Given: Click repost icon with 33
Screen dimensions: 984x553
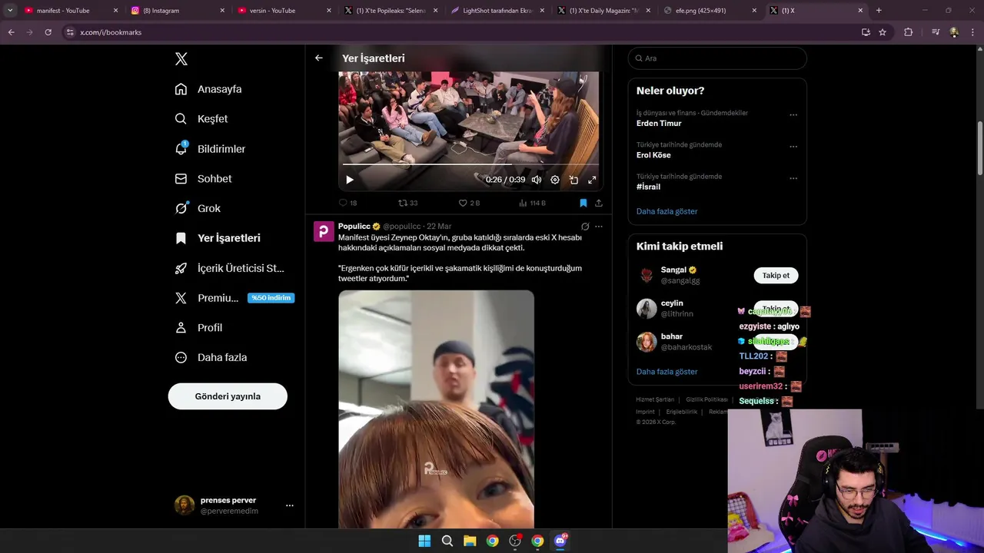Looking at the screenshot, I should click(407, 203).
